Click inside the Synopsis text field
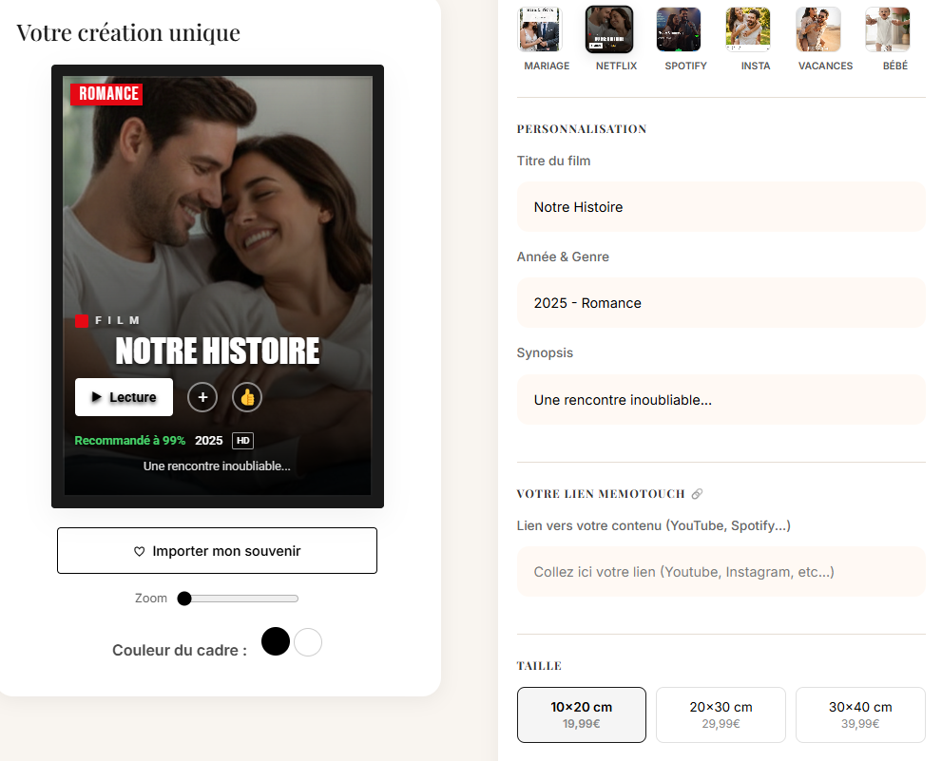The width and height of the screenshot is (942, 761). (720, 399)
